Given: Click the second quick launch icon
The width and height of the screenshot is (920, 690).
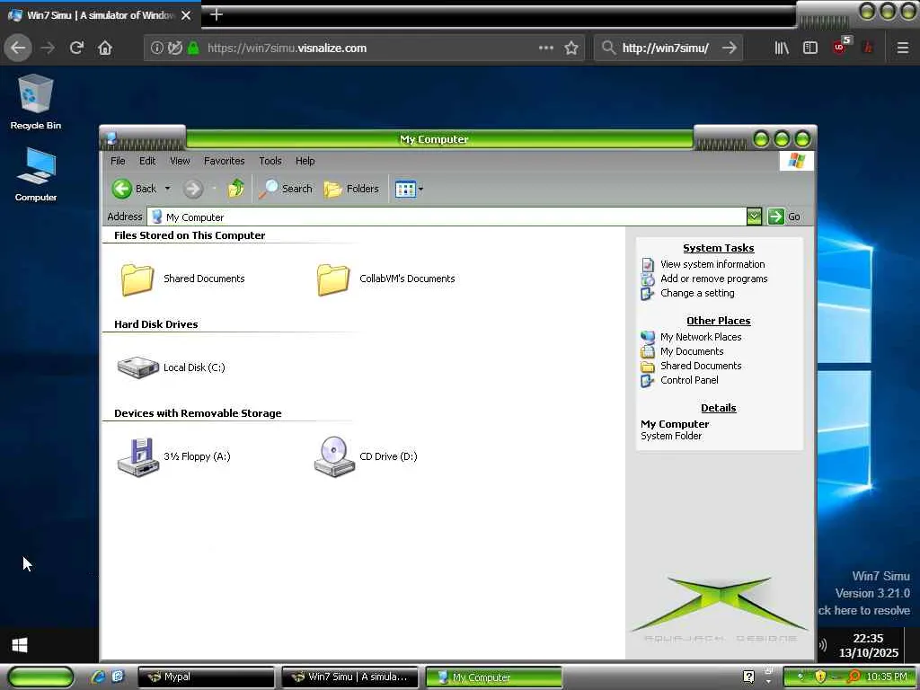Looking at the screenshot, I should [118, 677].
